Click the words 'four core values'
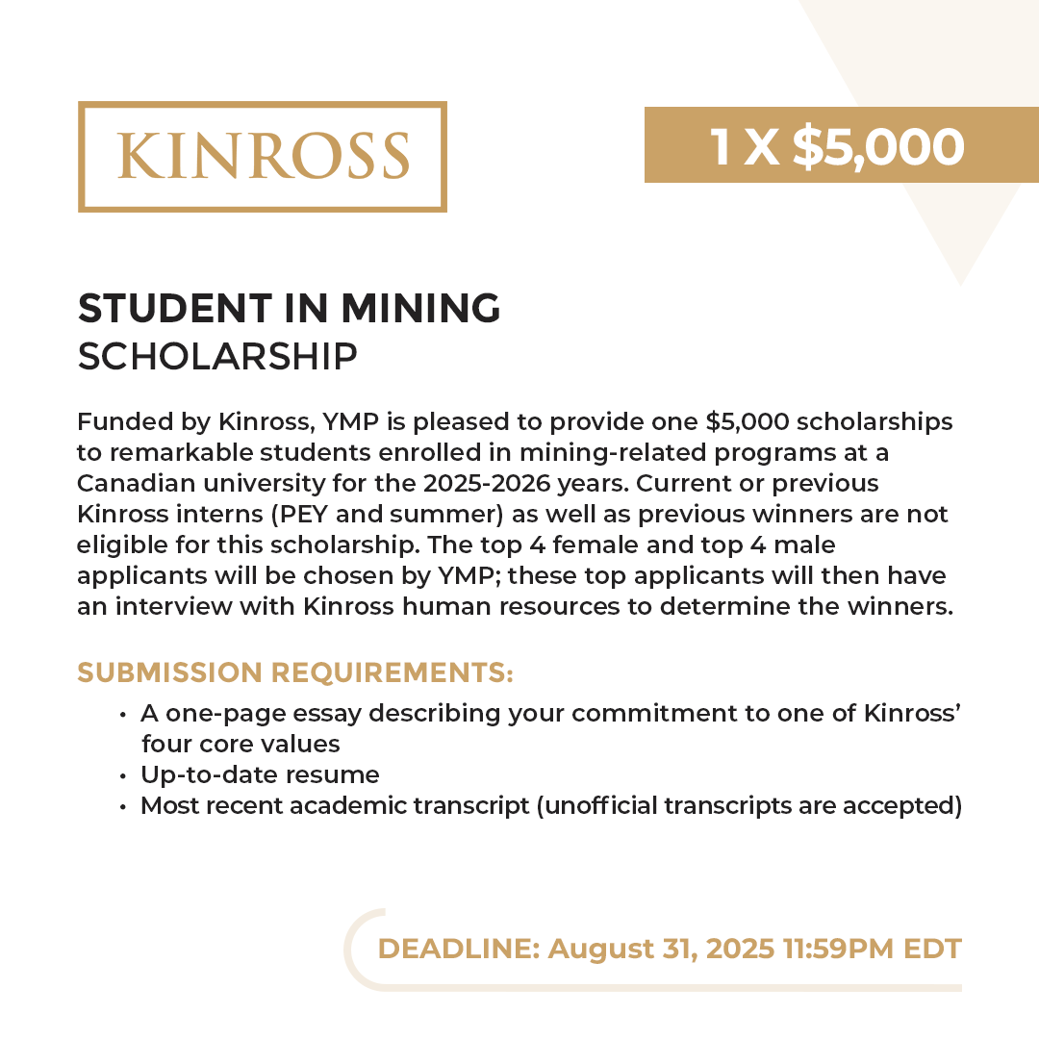 coord(240,744)
